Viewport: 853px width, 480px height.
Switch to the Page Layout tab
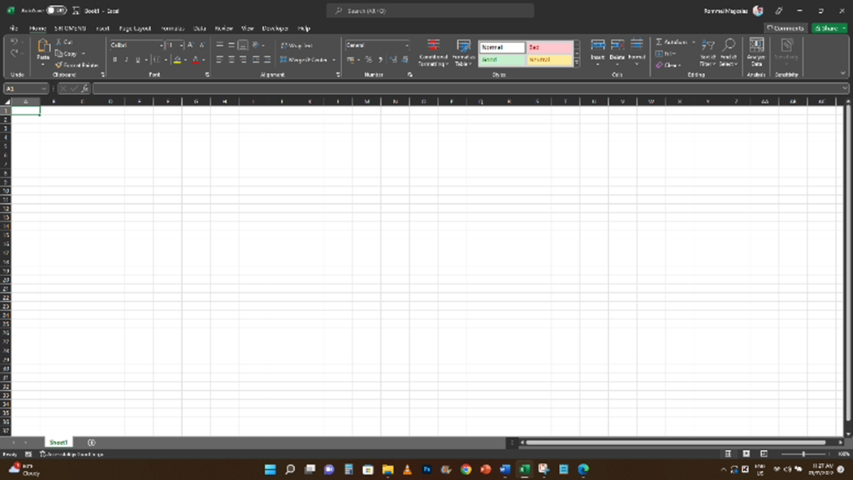pos(135,28)
